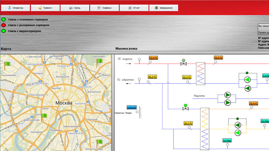Image resolution: width=269 pixels, height=151 pixels.
Task: Click the Савёловский вкз station marker
Action: (x=44, y=63)
